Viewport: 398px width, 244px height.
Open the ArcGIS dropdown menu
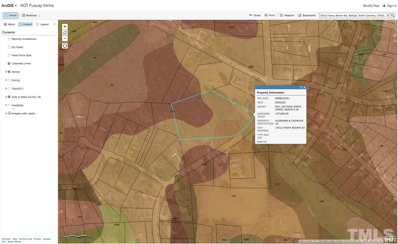click(x=9, y=6)
